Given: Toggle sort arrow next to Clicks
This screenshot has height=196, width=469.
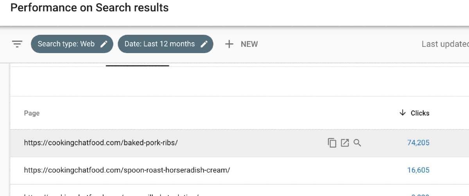Looking at the screenshot, I should point(403,113).
